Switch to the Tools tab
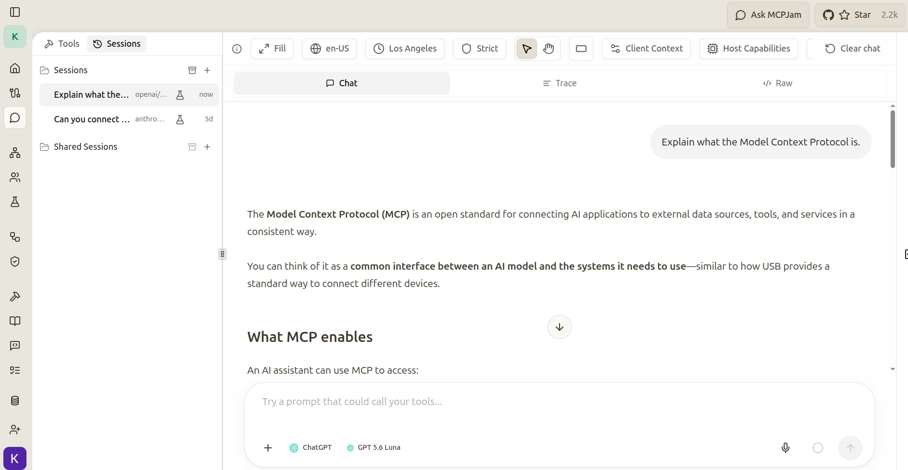 [62, 44]
